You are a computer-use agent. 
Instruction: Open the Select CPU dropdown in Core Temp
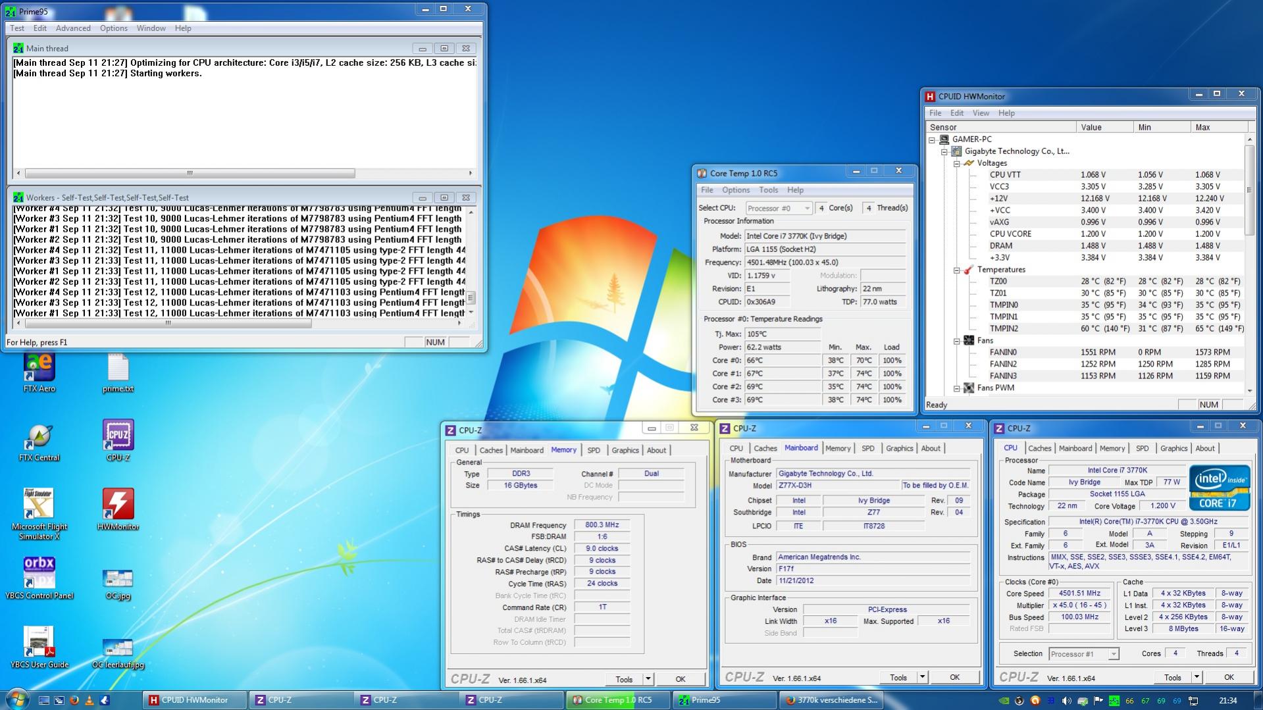(779, 208)
